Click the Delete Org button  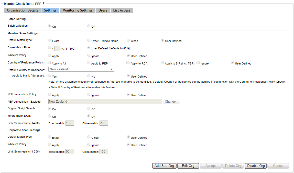(233, 166)
